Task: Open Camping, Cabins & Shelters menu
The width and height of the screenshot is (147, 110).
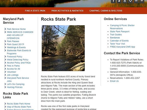Action: click(x=106, y=11)
